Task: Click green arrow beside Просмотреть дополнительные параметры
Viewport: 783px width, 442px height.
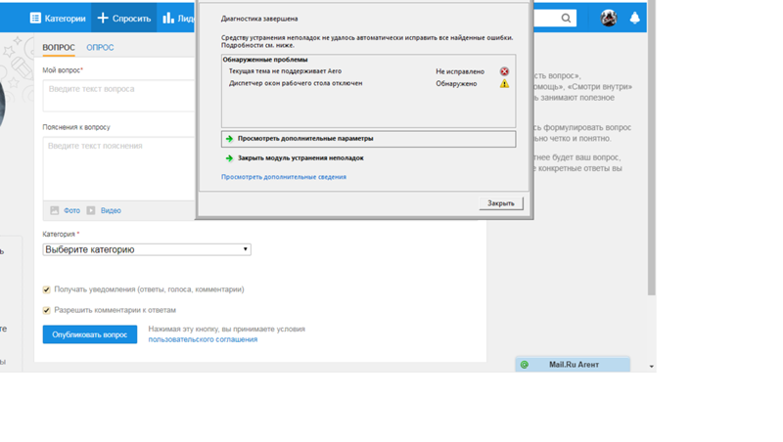Action: pos(229,139)
